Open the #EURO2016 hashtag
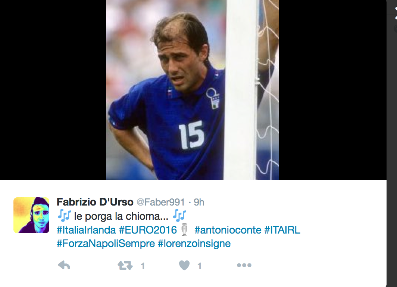397x287 pixels. [x=148, y=230]
